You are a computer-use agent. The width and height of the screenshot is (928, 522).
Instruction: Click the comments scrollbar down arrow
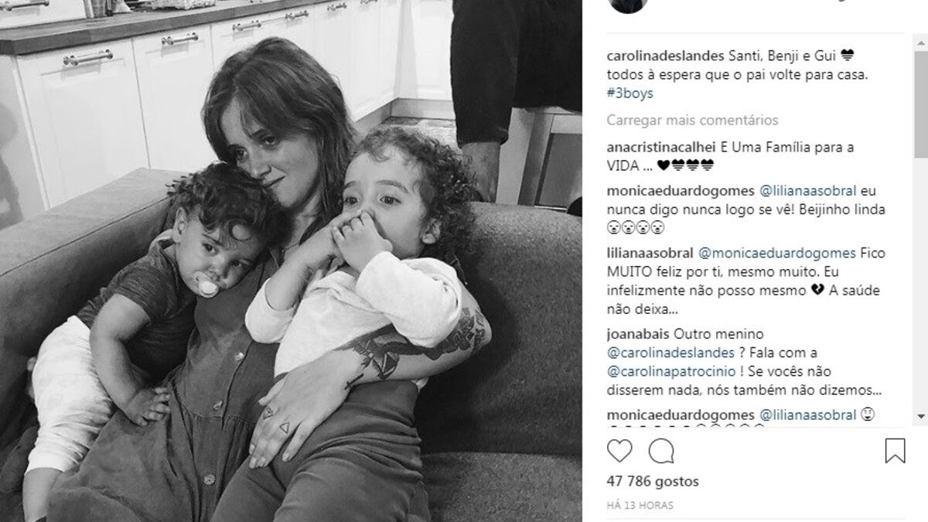[920, 418]
